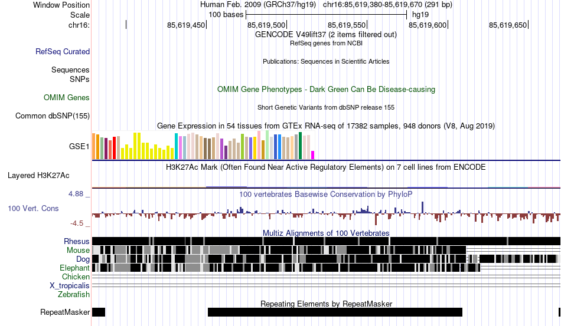This screenshot has width=561, height=326.
Task: Click the small RepeatMasker block at left edge
Action: point(99,312)
